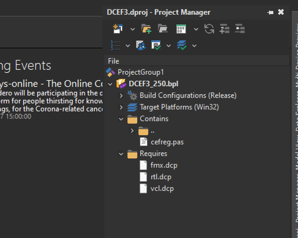Click the event time '15:00:00'
The height and width of the screenshot is (238, 298).
18,117
